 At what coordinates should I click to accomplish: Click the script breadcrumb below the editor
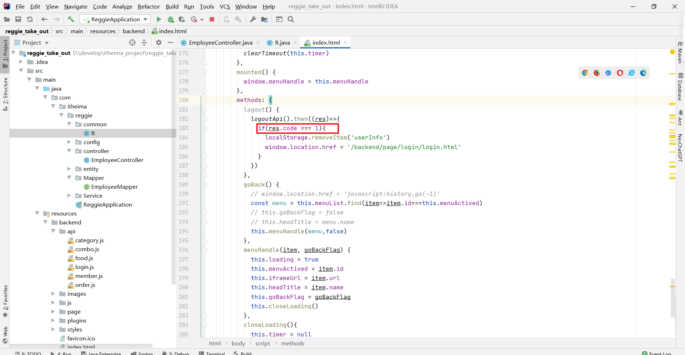263,343
